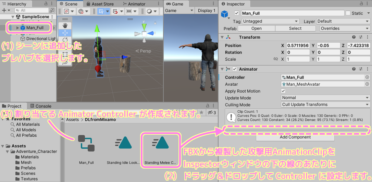Image resolution: width=372 pixels, height=182 pixels.
Task: Toggle the Man_Full active checkbox
Action: (x=236, y=13)
